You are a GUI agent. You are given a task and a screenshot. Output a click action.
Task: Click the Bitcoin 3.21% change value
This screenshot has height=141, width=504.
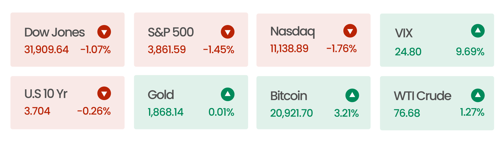tap(346, 113)
